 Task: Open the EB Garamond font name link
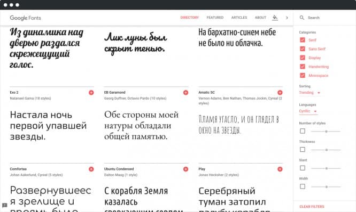click(114, 92)
